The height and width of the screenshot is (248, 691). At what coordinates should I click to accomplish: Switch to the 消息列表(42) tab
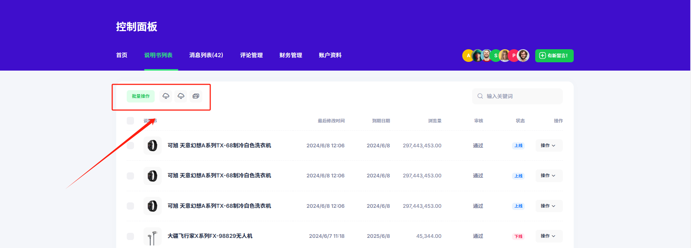click(206, 55)
